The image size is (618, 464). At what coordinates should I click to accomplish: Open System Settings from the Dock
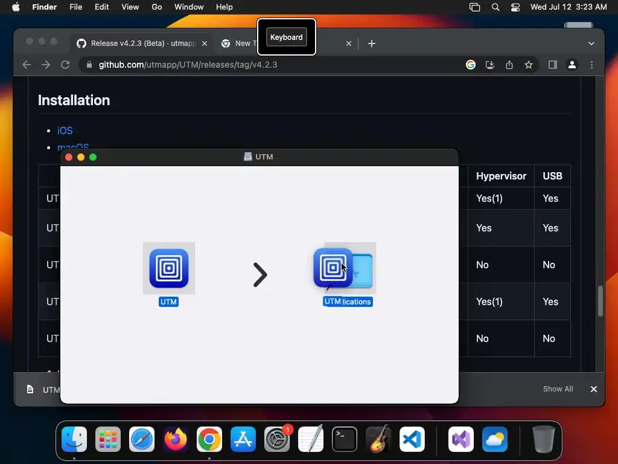pos(277,439)
